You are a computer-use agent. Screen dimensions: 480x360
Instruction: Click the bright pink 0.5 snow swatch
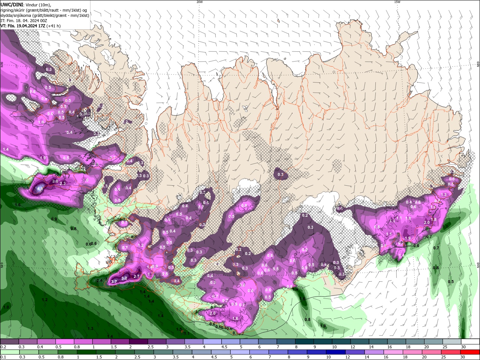(64, 342)
